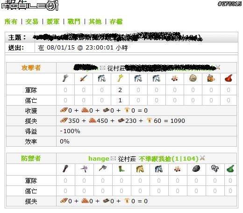The height and width of the screenshot is (213, 243).
Task: Click the iron icon in attacker 損失 row
Action: point(121,121)
